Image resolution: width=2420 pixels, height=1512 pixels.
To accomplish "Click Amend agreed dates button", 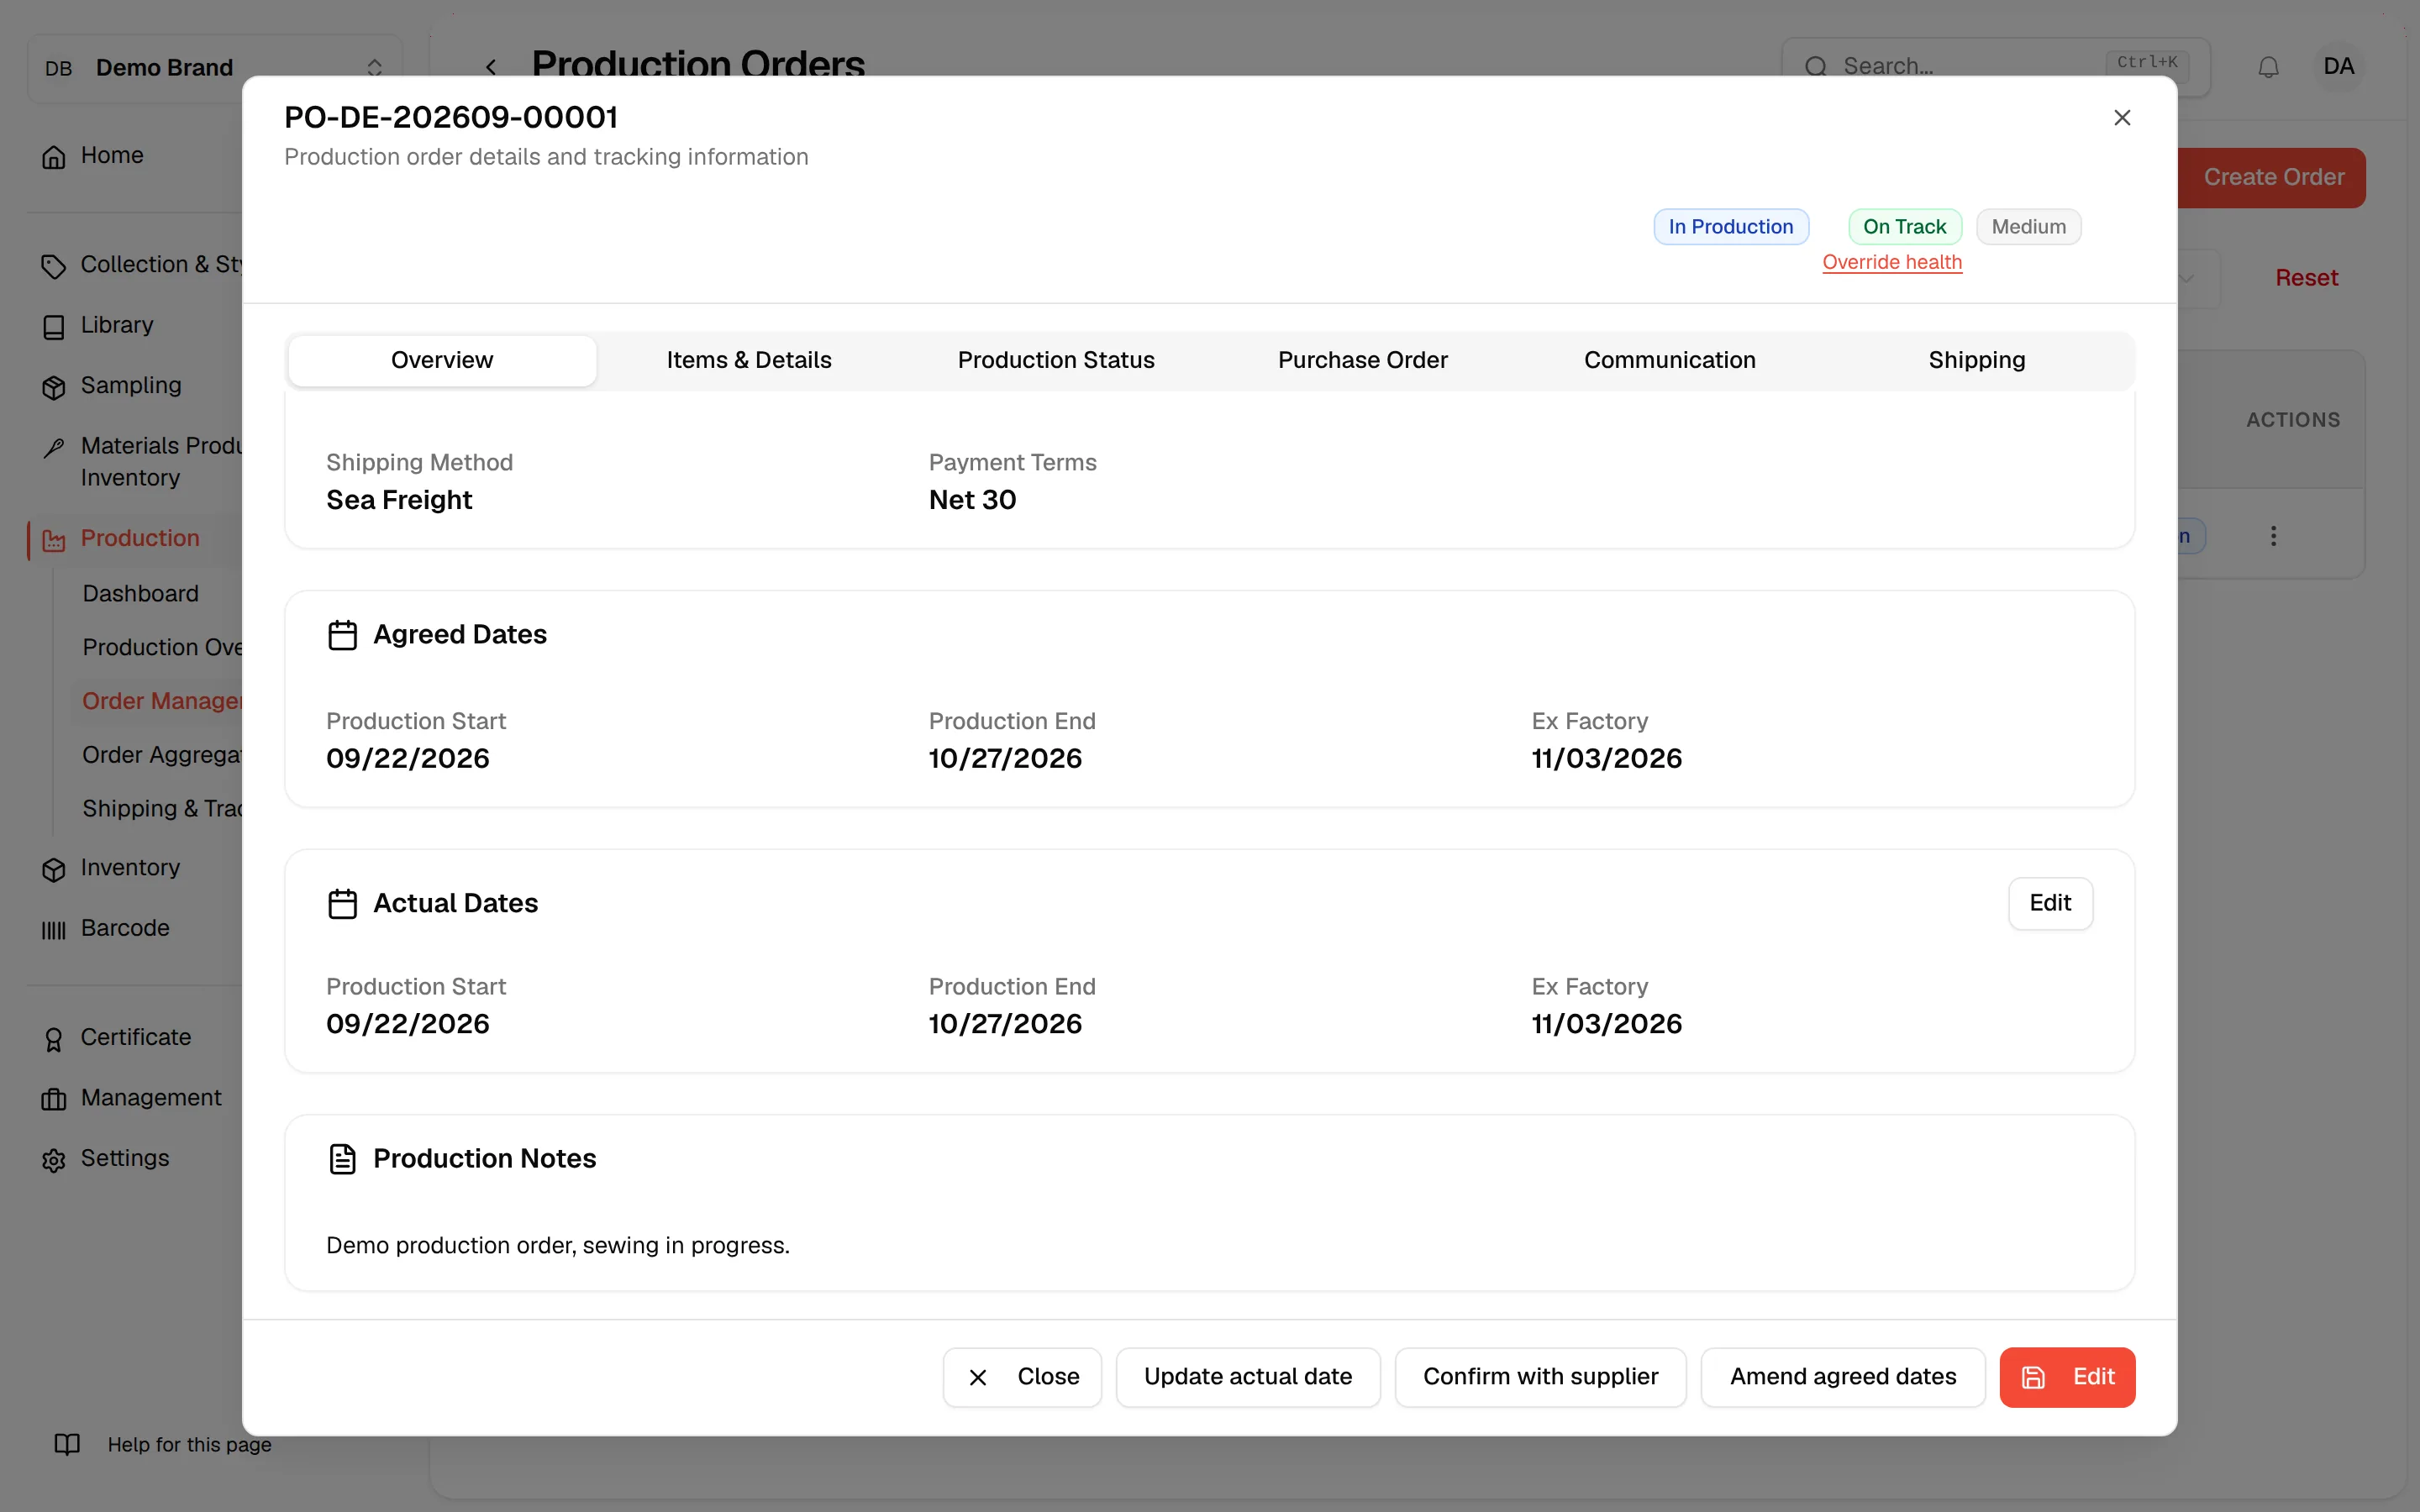I will (x=1842, y=1377).
